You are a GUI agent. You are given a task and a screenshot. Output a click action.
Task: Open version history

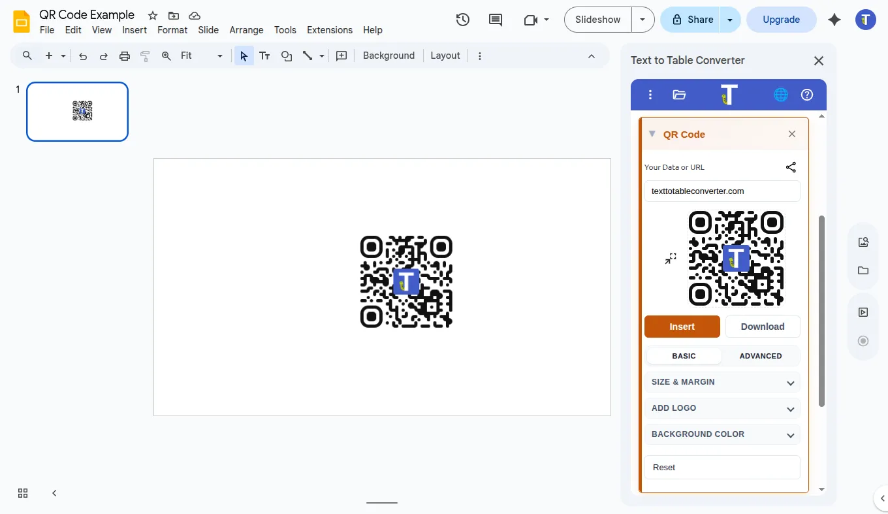(462, 20)
